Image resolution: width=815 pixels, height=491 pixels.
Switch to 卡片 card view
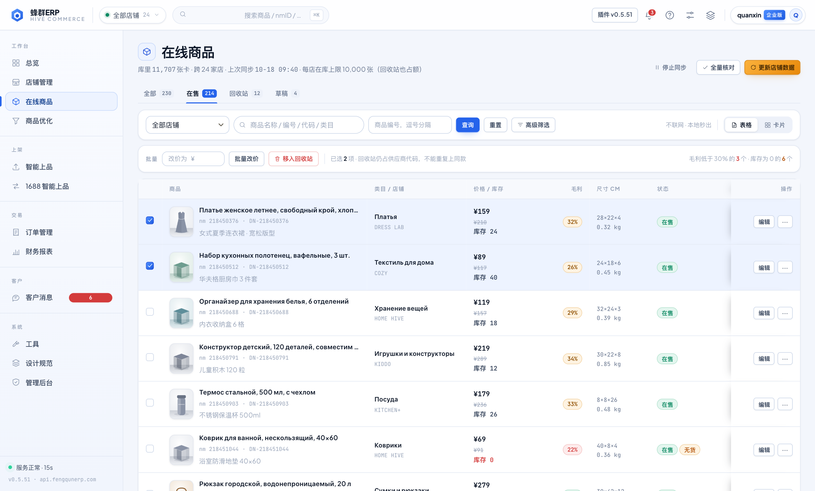pyautogui.click(x=775, y=125)
